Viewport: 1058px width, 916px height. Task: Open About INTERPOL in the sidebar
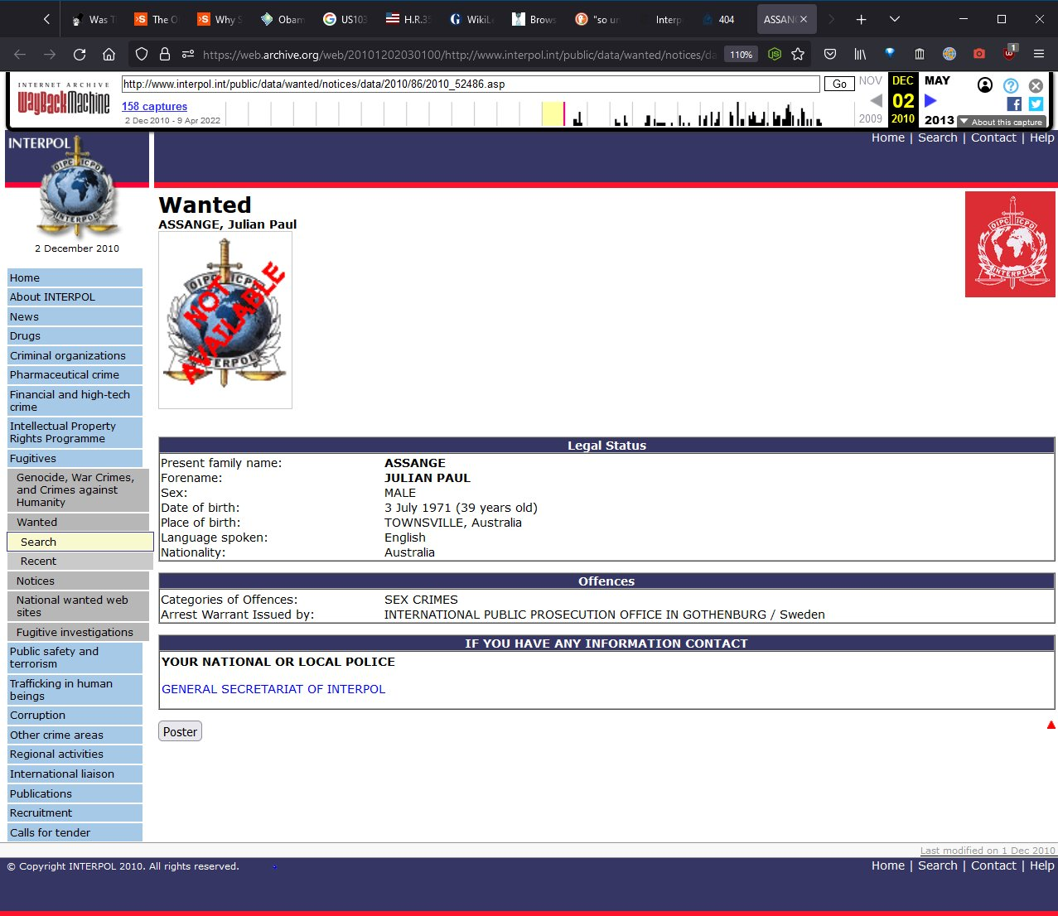coord(75,297)
